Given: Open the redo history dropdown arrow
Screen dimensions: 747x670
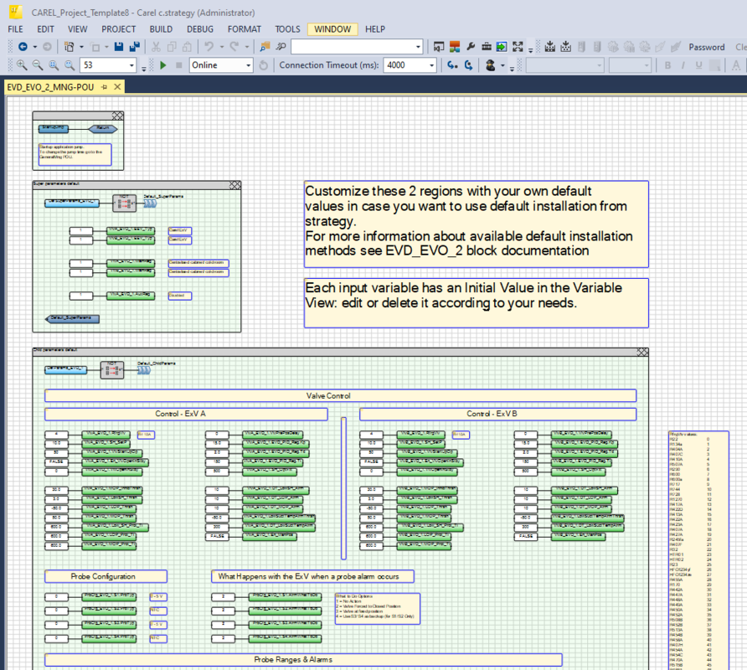Looking at the screenshot, I should coord(247,47).
